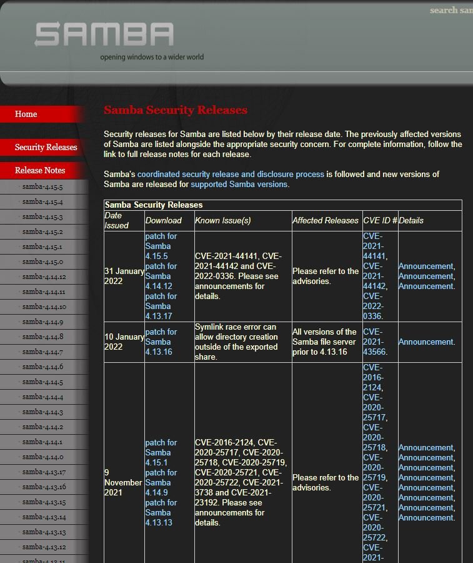Open Security Releases in the sidebar

pos(46,147)
